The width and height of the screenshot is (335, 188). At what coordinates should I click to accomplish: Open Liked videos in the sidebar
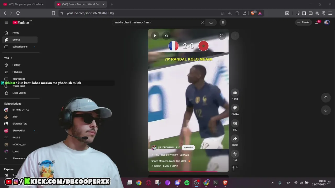20,93
